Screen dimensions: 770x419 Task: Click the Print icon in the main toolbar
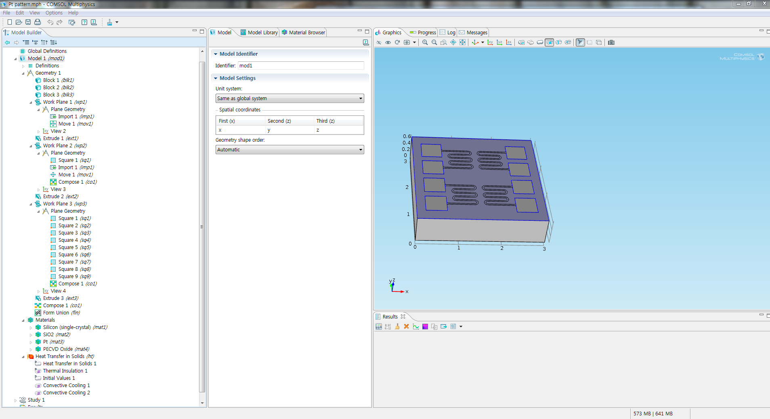click(38, 22)
